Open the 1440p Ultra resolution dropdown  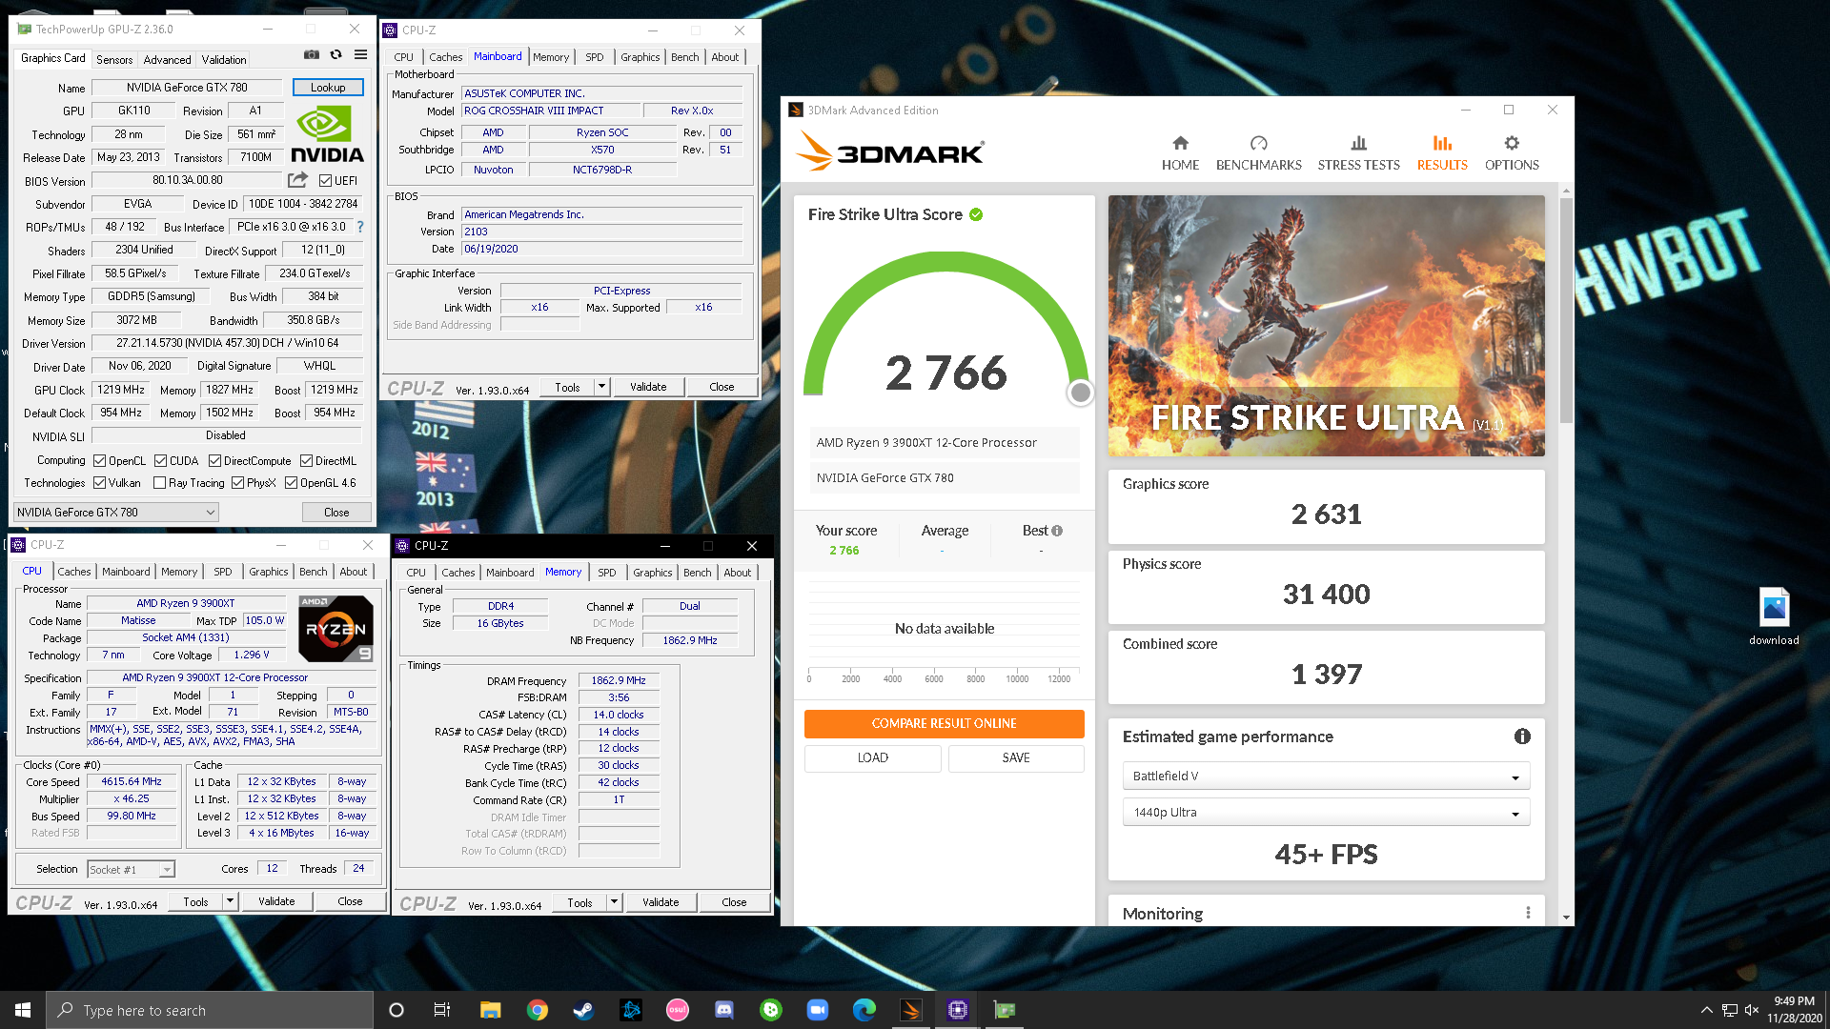(x=1326, y=813)
